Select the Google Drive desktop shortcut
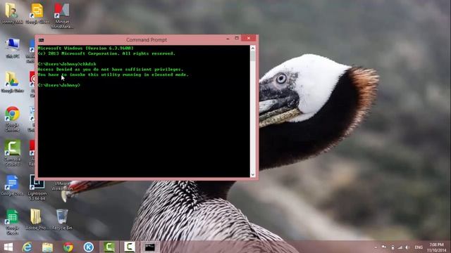451x253 pixels. click(13, 82)
